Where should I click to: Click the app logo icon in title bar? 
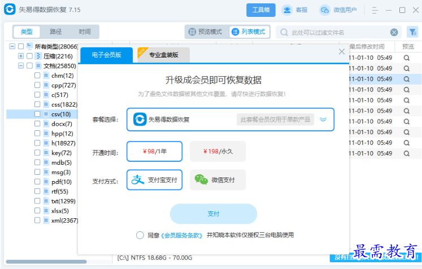click(x=10, y=10)
